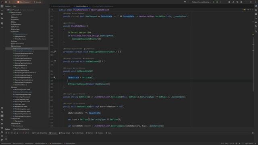Switch to ActionsPageViewModel.cs editor tab
The width and height of the screenshot is (258, 145).
[x=61, y=6]
